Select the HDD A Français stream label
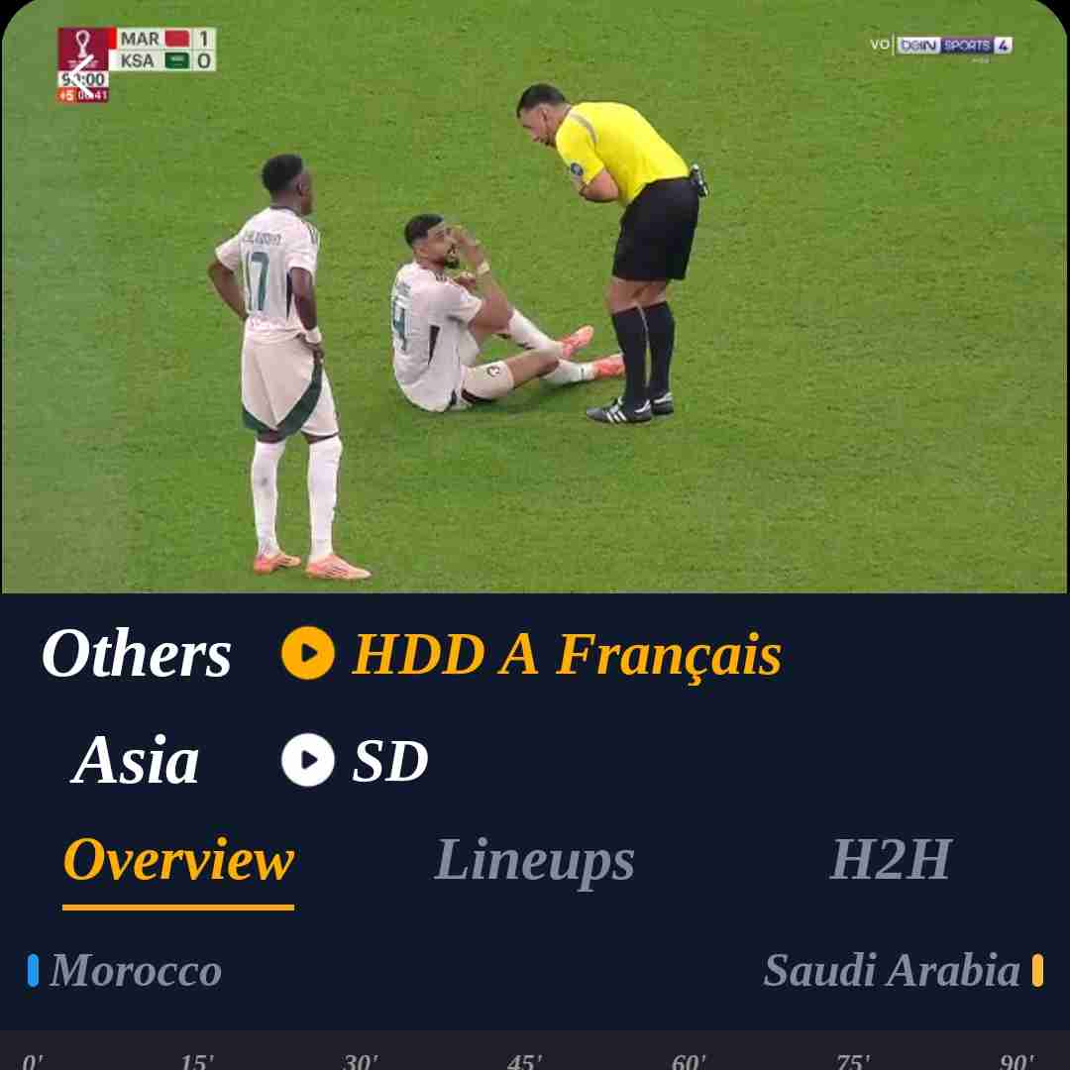Viewport: 1070px width, 1070px height. pos(567,655)
